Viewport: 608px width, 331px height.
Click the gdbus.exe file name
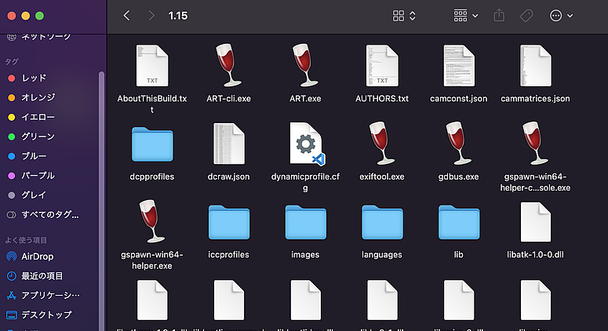click(x=459, y=176)
